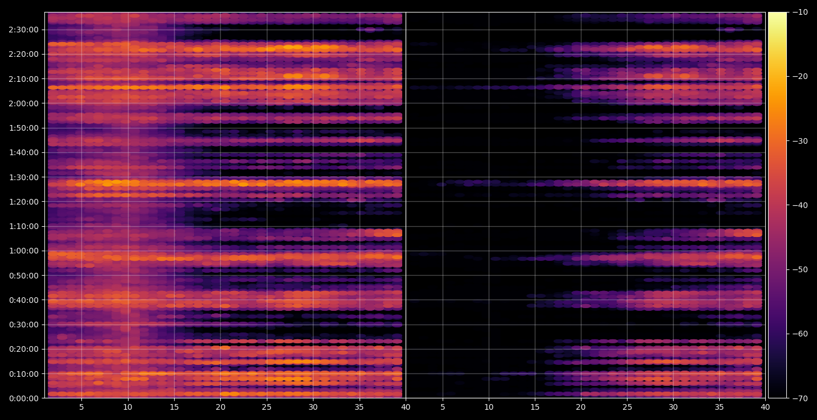Click the 1:30:00 y-axis tick label
This screenshot has height=420, width=817.
(23, 177)
